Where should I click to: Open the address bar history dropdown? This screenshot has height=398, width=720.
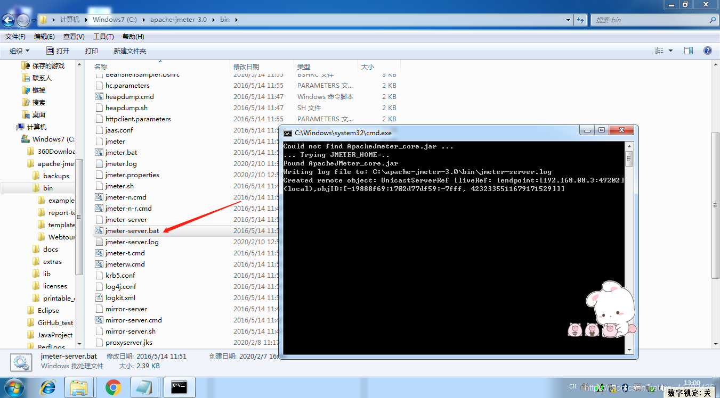pyautogui.click(x=569, y=20)
